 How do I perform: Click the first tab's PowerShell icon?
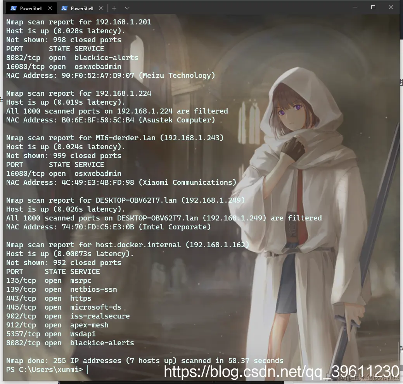pyautogui.click(x=13, y=8)
